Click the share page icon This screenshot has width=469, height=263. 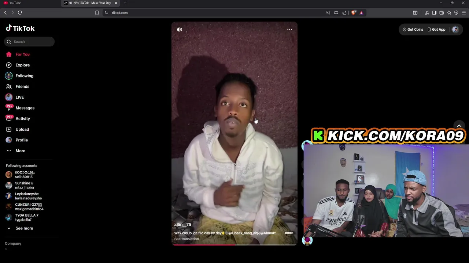344,13
